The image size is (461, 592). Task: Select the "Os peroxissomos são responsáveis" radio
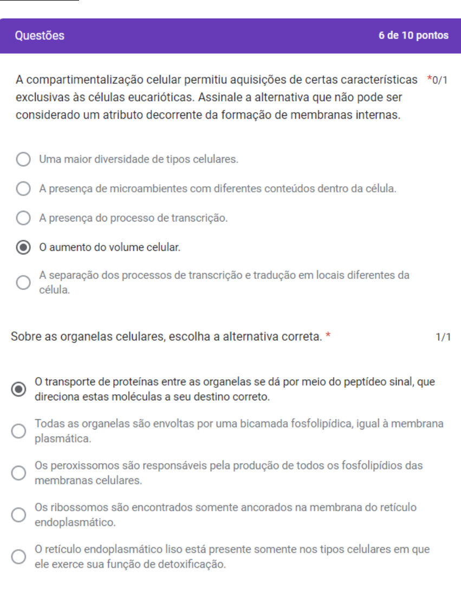[18, 472]
